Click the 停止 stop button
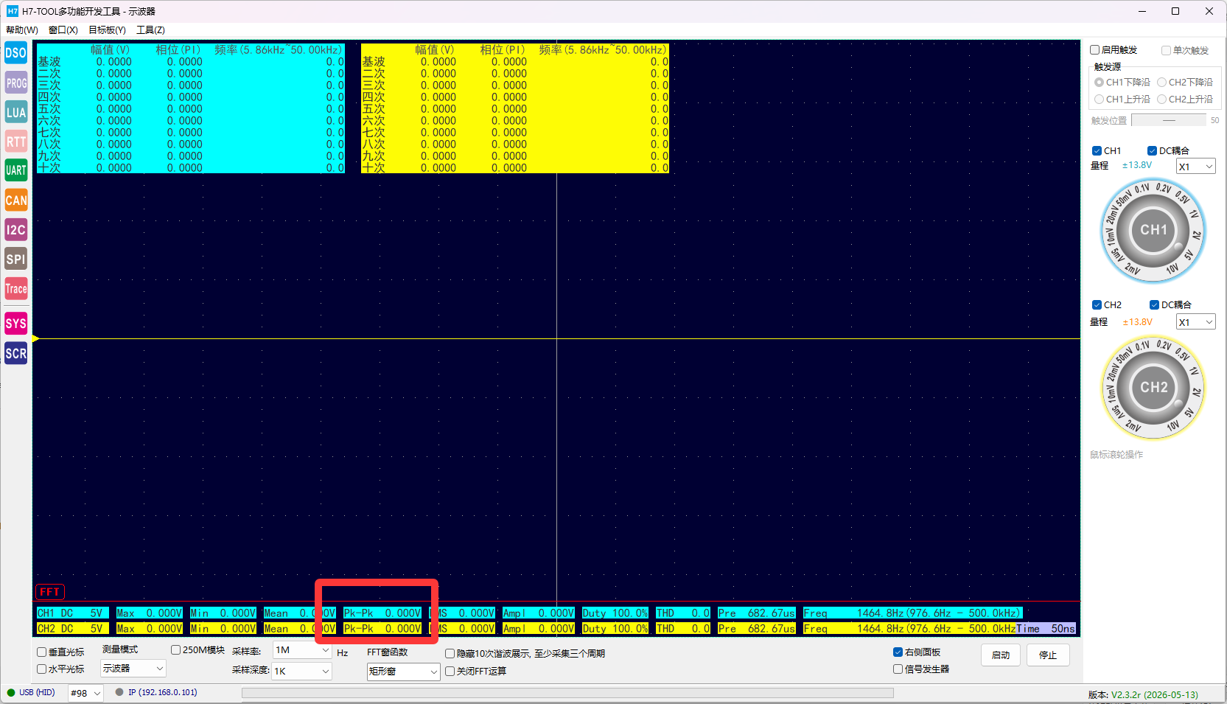The width and height of the screenshot is (1227, 704). [1048, 655]
